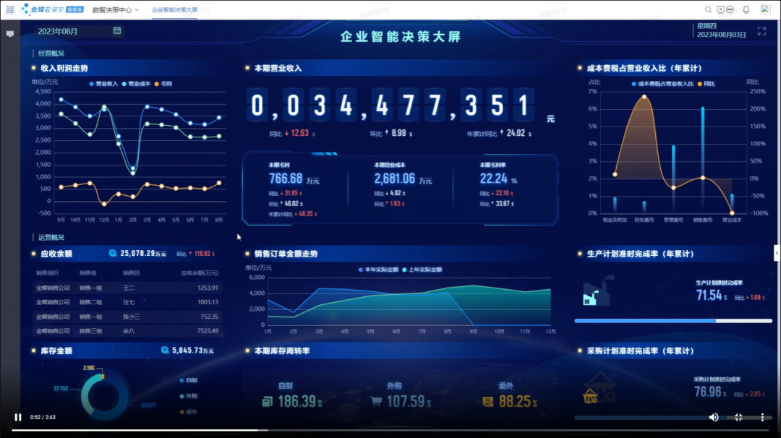The width and height of the screenshot is (781, 438).
Task: Click the 766.68 万元 gross profit value
Action: [x=294, y=179]
